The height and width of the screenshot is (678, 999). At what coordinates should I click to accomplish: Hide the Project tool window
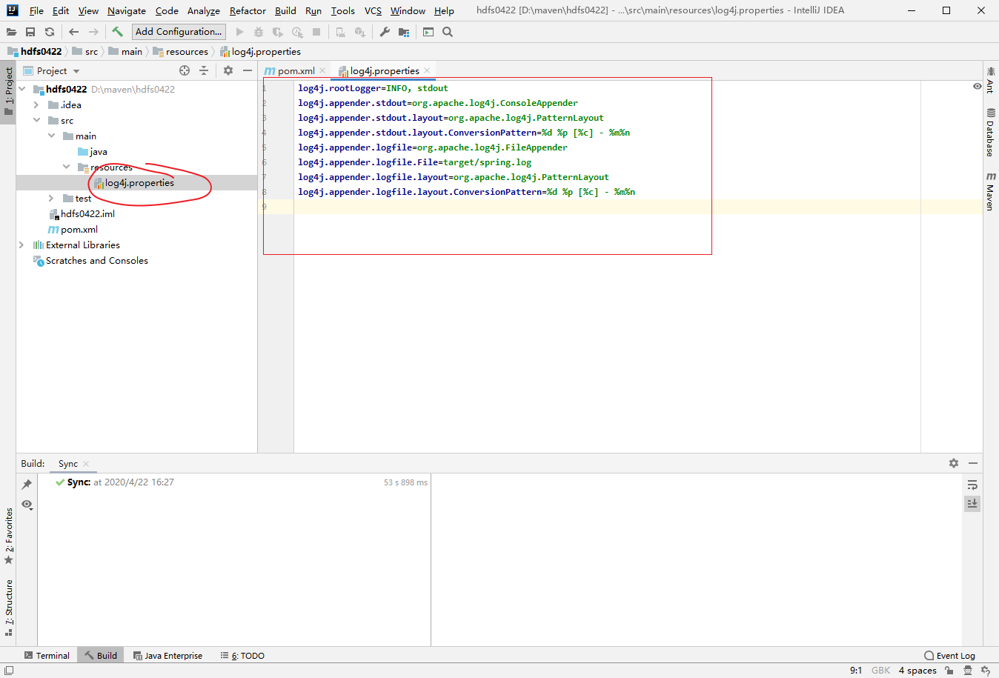(248, 70)
